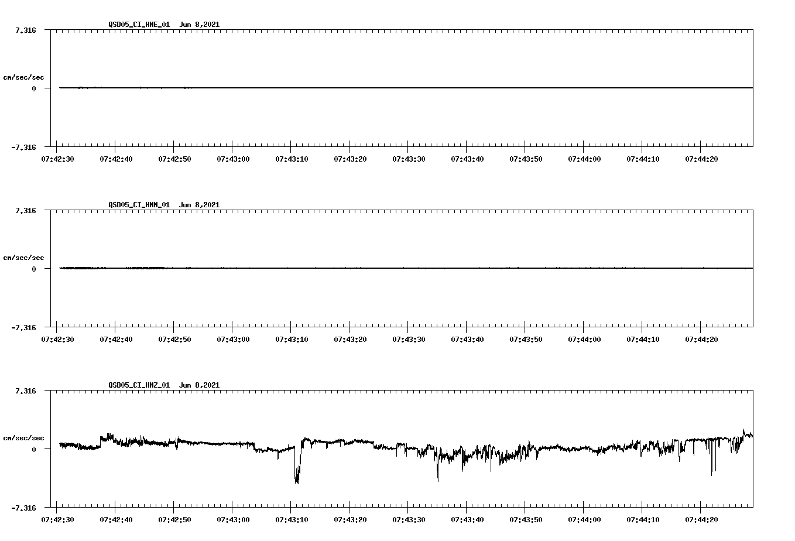
Task: Click the 07:43:10 time label under HNE plot
Action: 292,159
